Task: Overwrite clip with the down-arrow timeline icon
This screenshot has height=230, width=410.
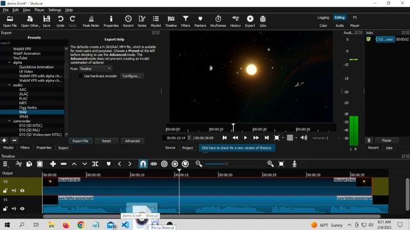Action: click(x=85, y=164)
